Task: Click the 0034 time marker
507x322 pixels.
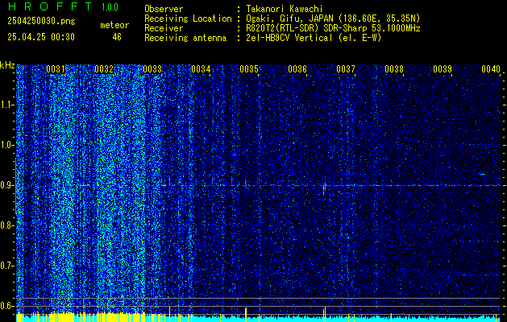Action: [201, 69]
